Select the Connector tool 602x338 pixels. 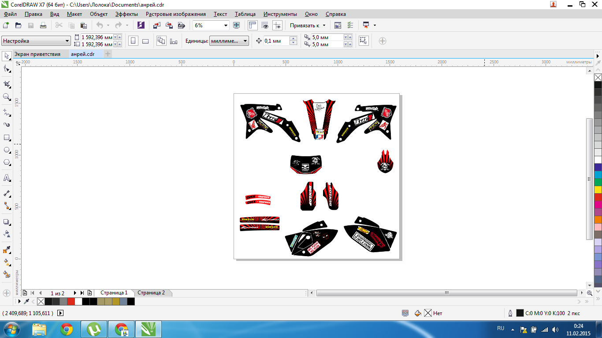(7, 206)
